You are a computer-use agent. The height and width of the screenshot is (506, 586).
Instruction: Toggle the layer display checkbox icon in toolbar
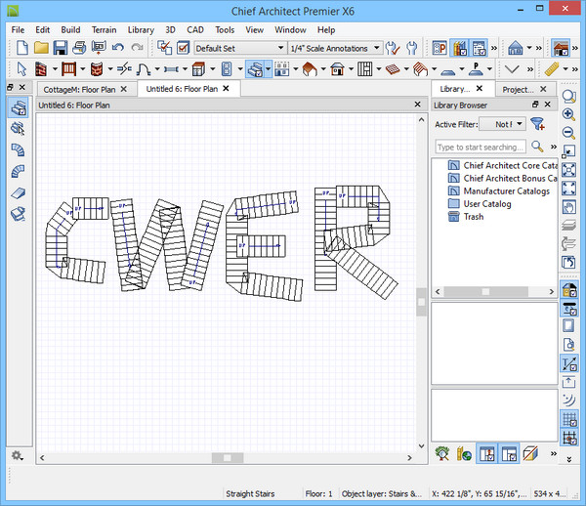(x=183, y=47)
